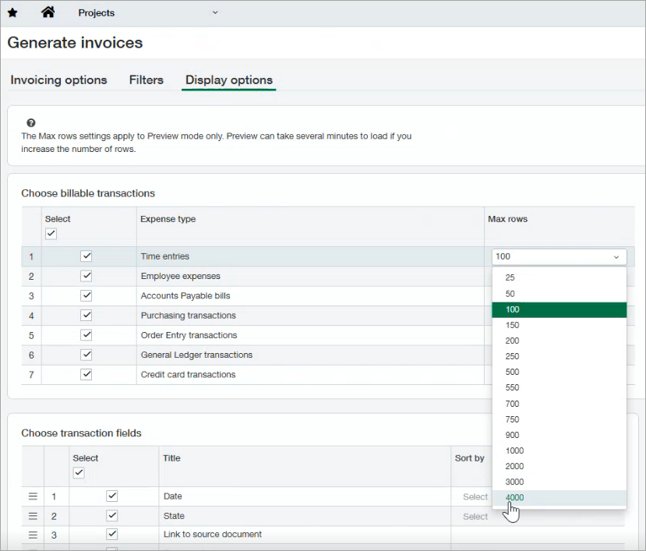
Task: Uncheck the Accounts Payable bills checkbox
Action: [86, 295]
